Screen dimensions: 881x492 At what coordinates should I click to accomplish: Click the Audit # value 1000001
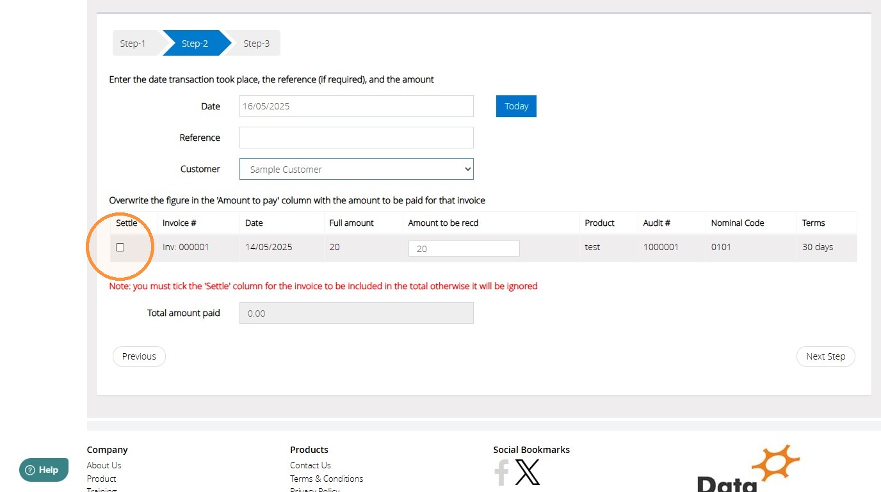[x=661, y=247]
